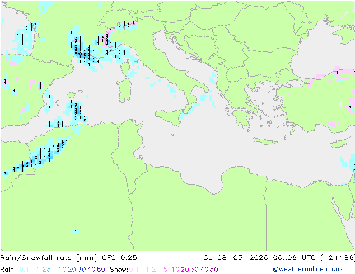Click the snow legend value 20
This screenshot has width=355, height=274.
(x=185, y=270)
